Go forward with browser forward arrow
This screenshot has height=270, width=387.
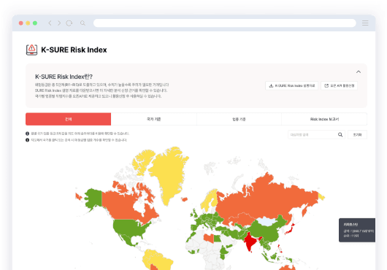point(59,23)
